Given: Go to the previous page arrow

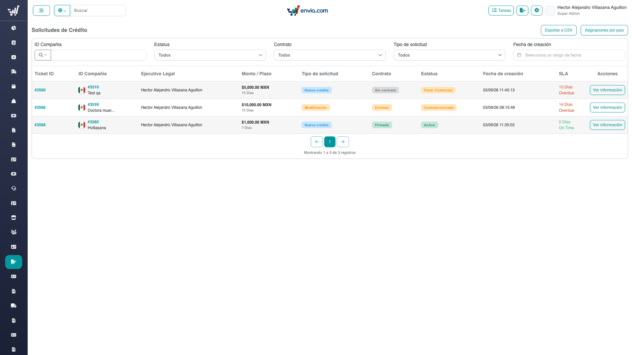Looking at the screenshot, I should [x=317, y=142].
